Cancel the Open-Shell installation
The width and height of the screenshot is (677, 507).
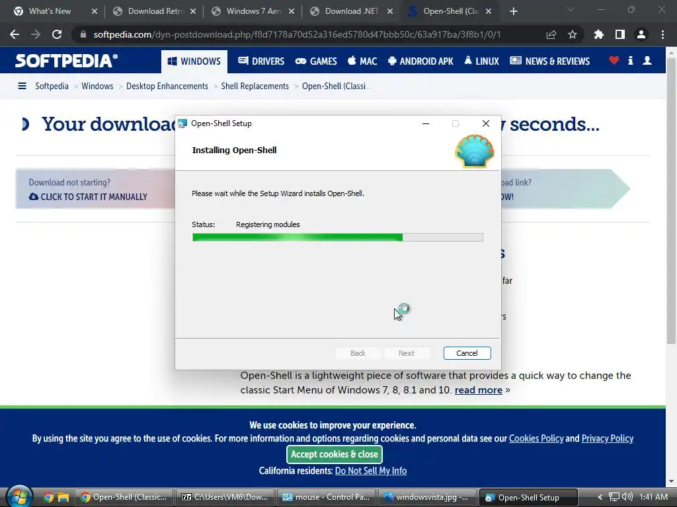point(467,353)
